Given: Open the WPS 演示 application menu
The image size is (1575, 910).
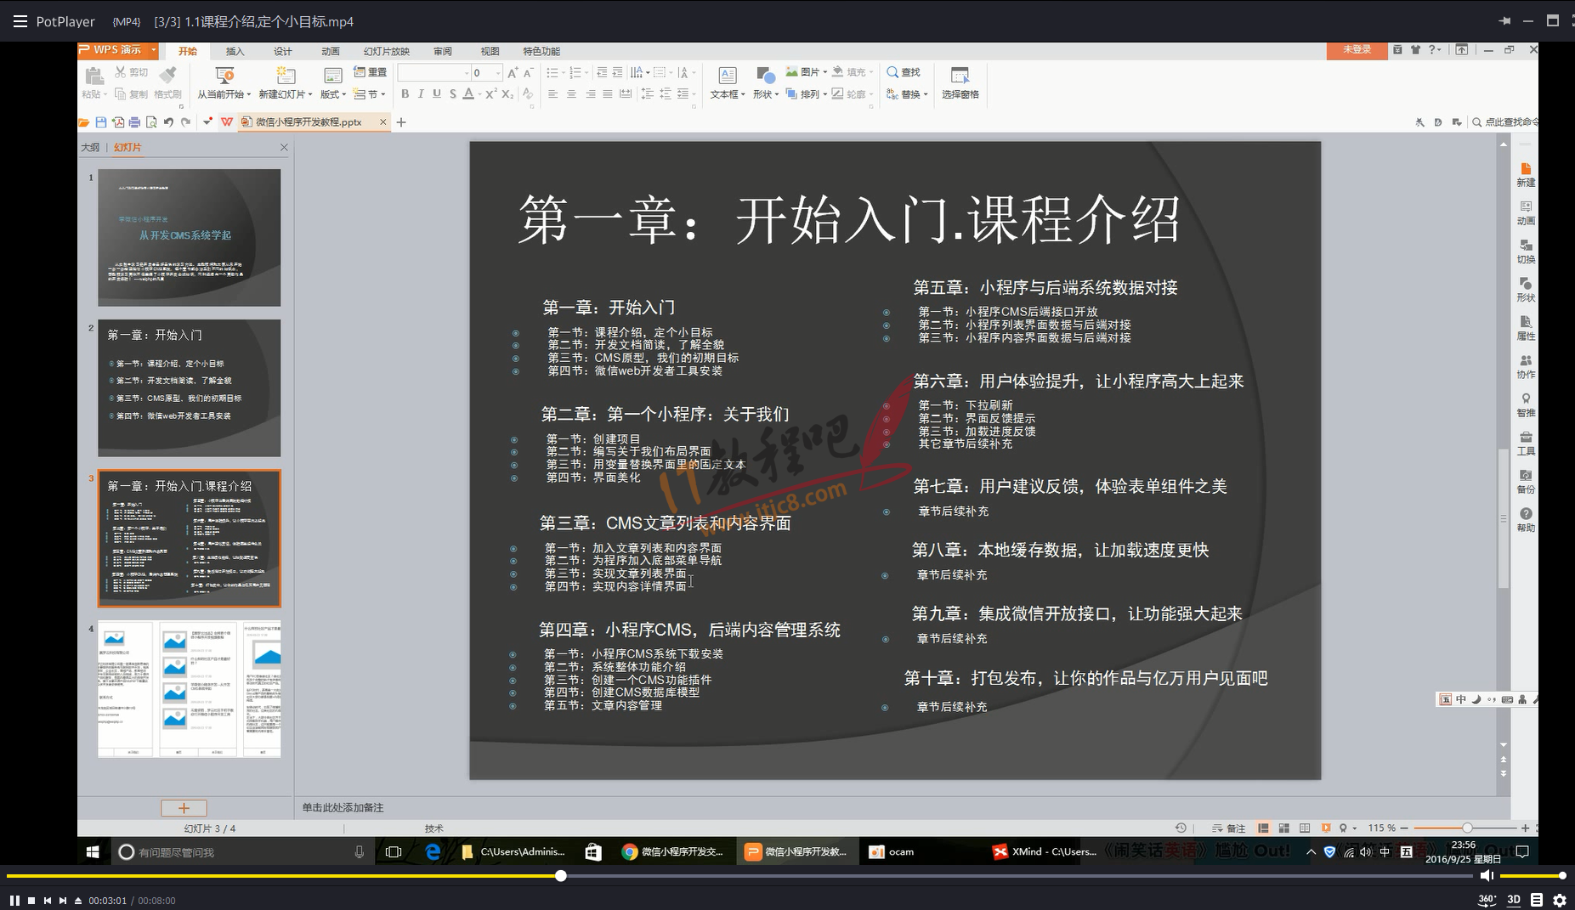Looking at the screenshot, I should (x=118, y=50).
